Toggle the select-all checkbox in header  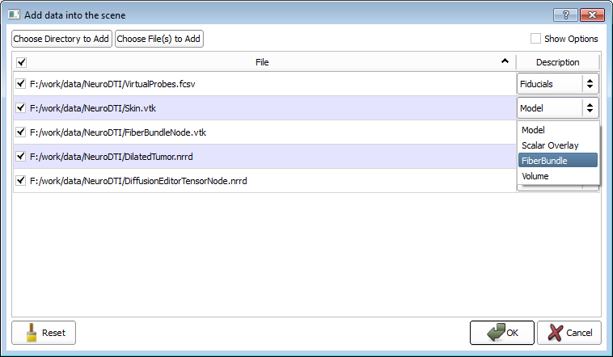[x=21, y=62]
